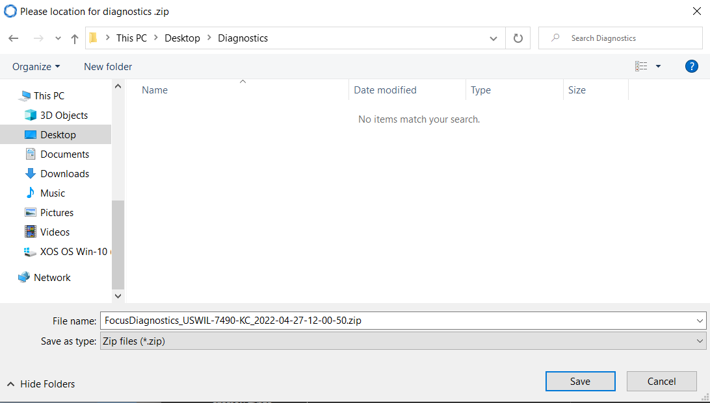Screen dimensions: 710x403
Task: Save the diagnostics zip file
Action: (x=580, y=381)
